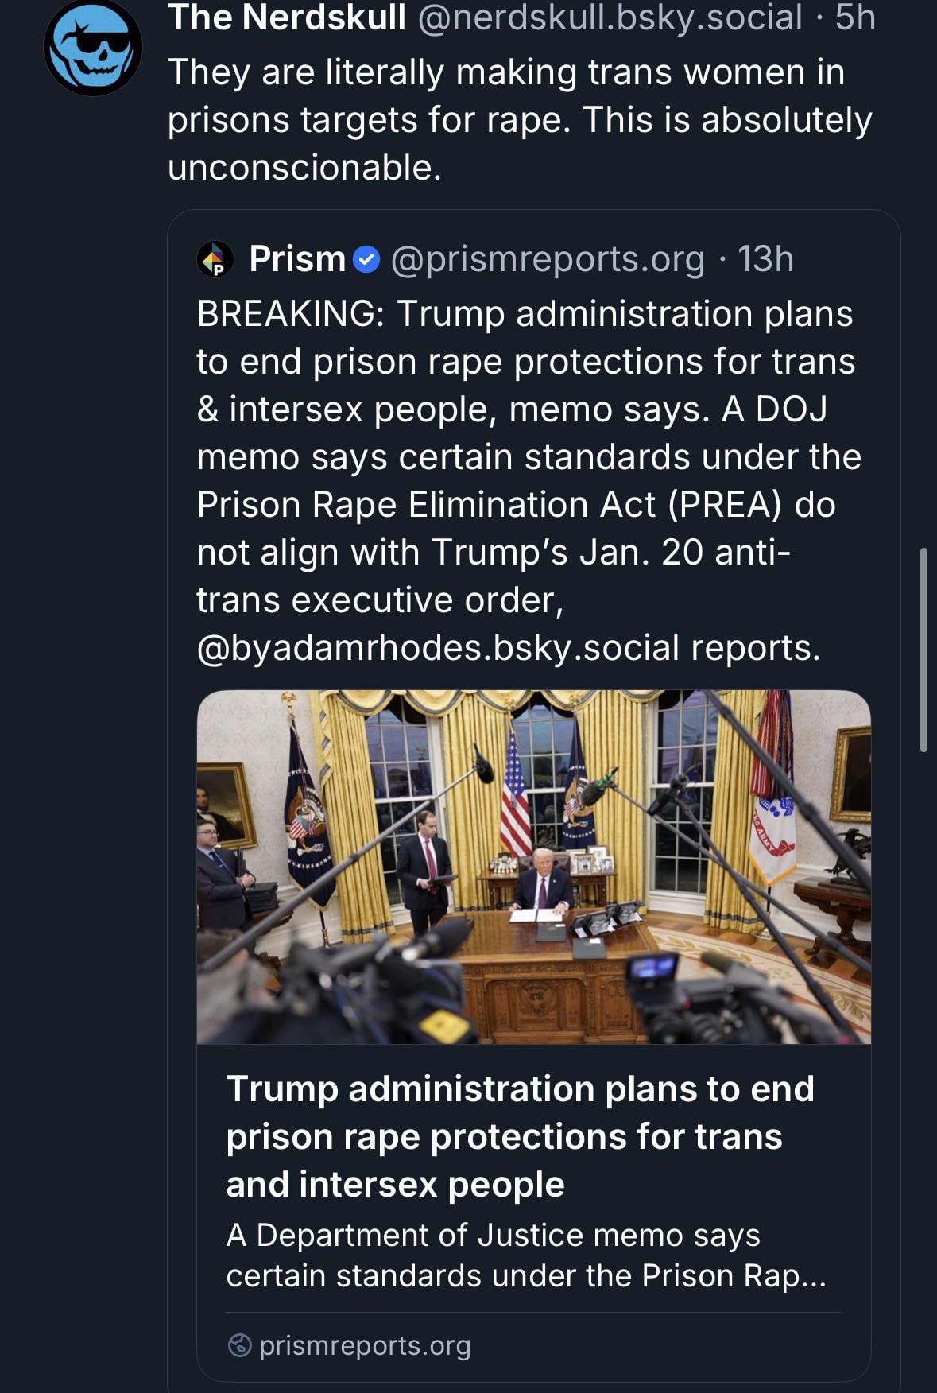Click the vertical scrollbar thumb
937x1393 pixels.
(923, 649)
